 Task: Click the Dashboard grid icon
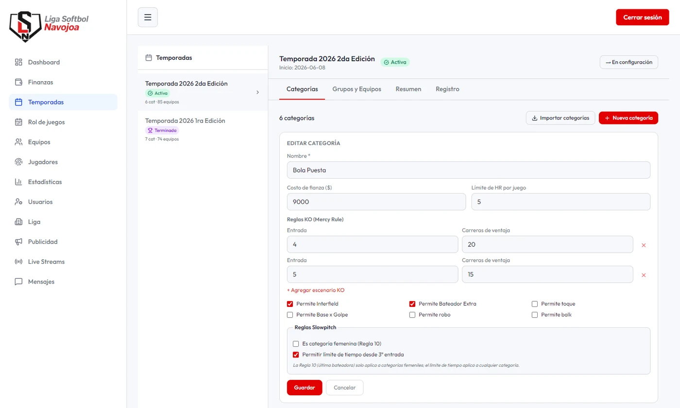point(19,62)
